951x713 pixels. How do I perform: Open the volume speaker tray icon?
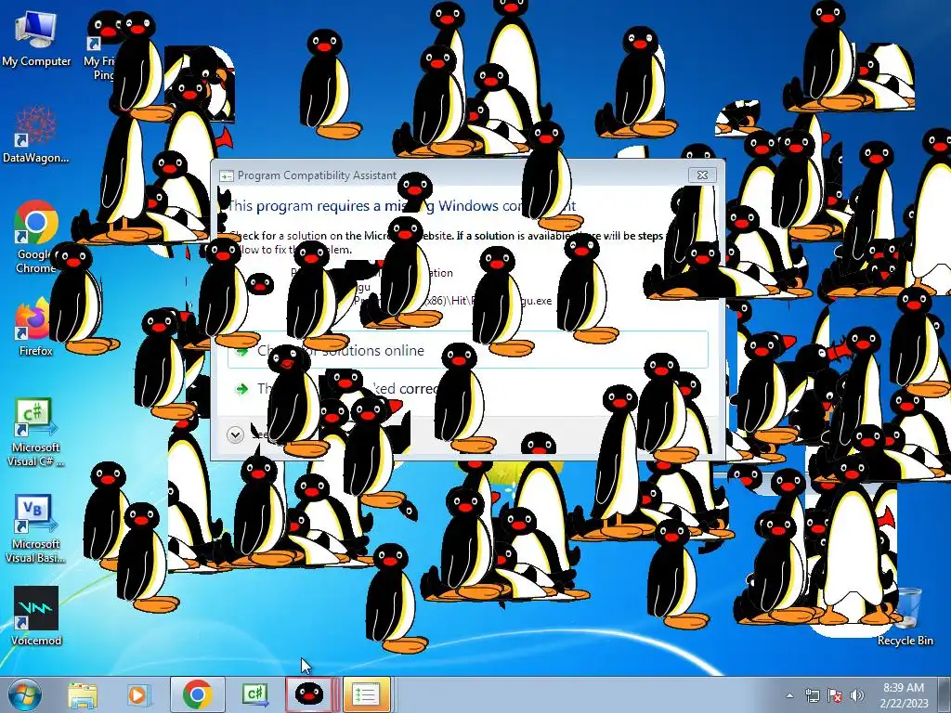(x=857, y=695)
